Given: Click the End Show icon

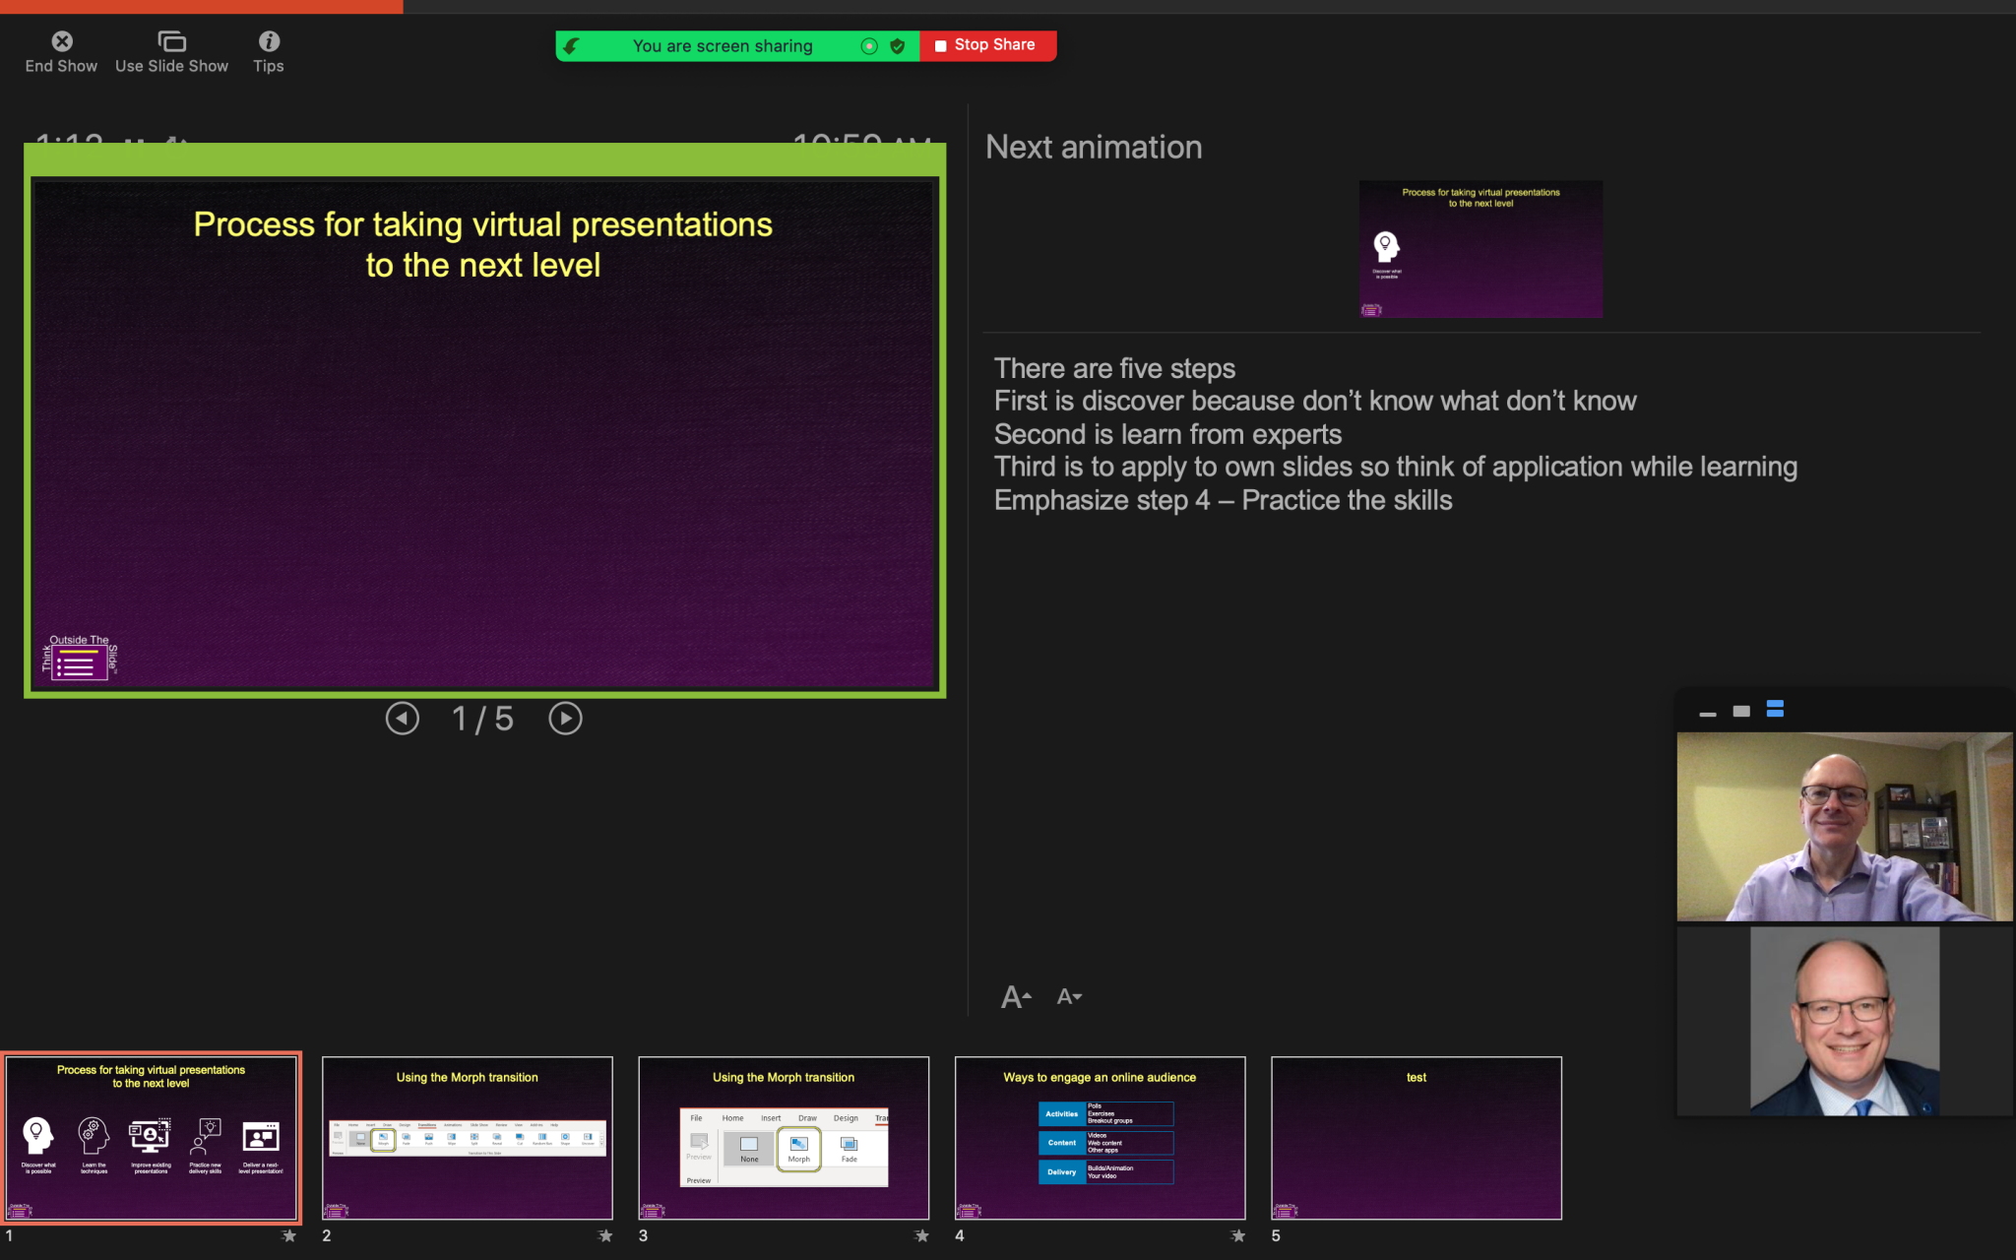Looking at the screenshot, I should pos(61,41).
